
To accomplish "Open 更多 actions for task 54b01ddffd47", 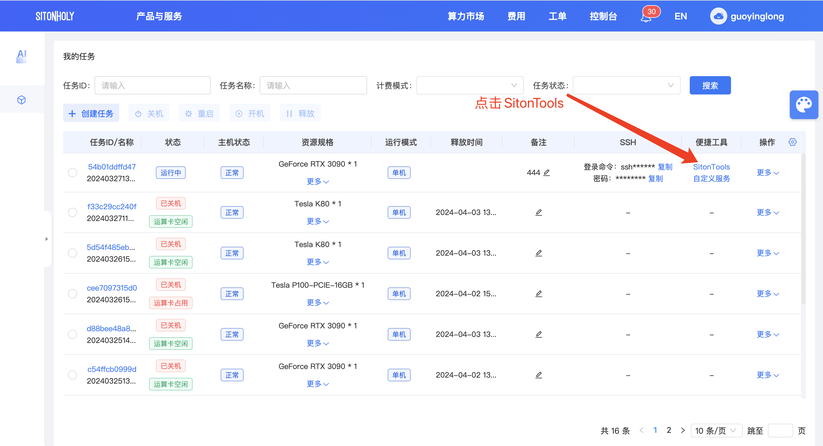I will 768,173.
